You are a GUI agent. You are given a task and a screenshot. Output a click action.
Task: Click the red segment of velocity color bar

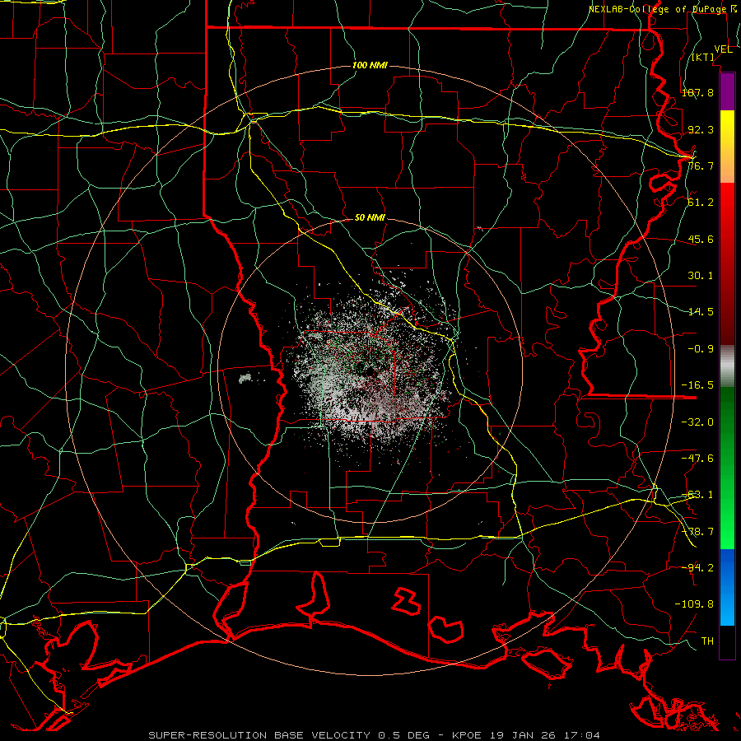click(727, 263)
